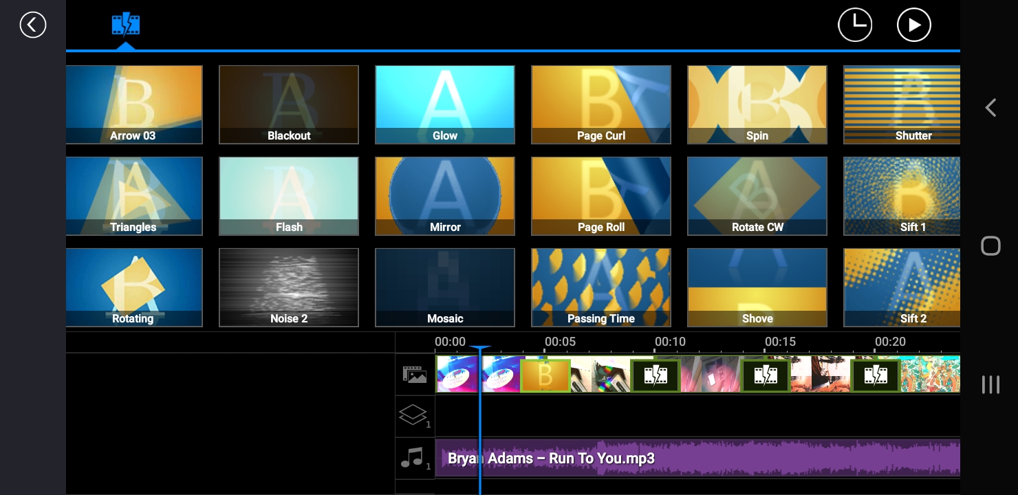This screenshot has height=495, width=1018.
Task: Select the Noise 2 transition
Action: click(x=289, y=287)
